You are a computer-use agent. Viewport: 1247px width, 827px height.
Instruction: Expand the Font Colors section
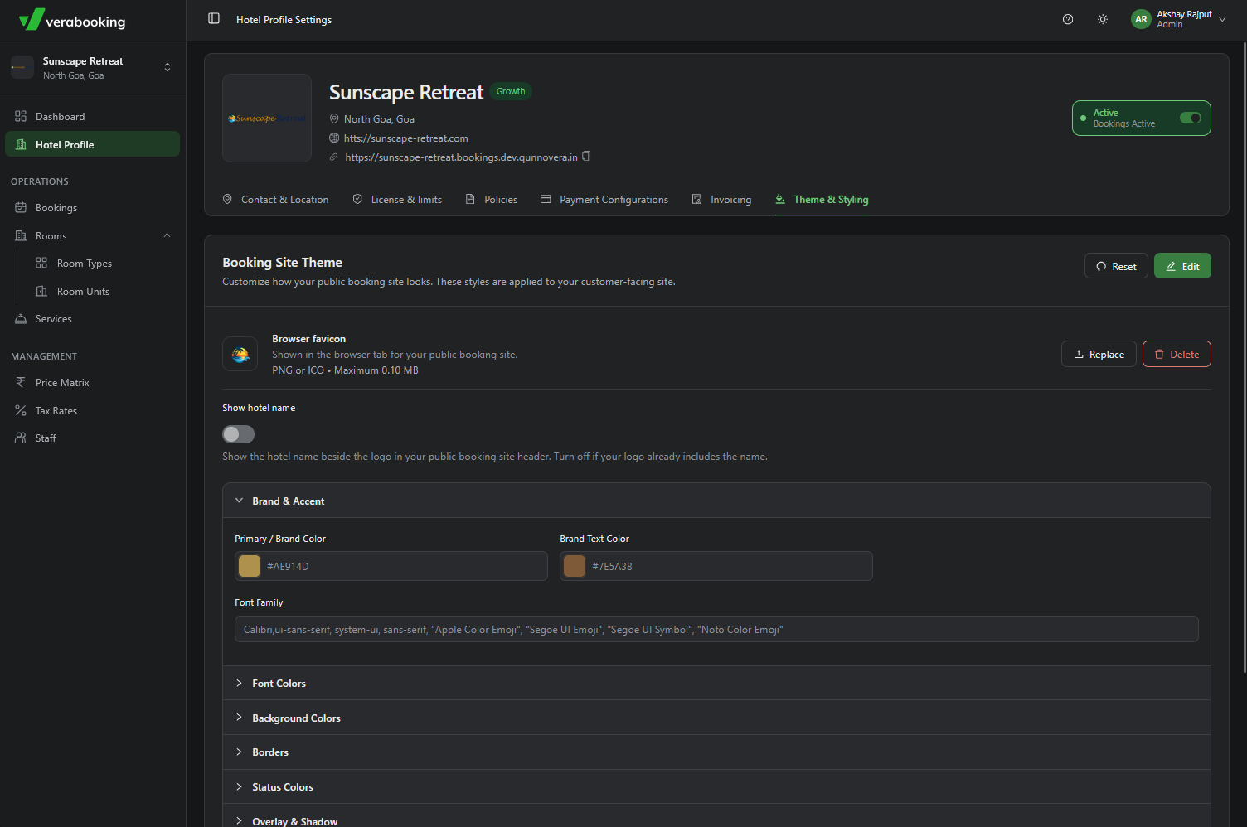tap(716, 683)
